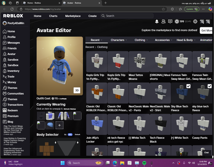Open the chat messages icon in header

tap(170, 21)
